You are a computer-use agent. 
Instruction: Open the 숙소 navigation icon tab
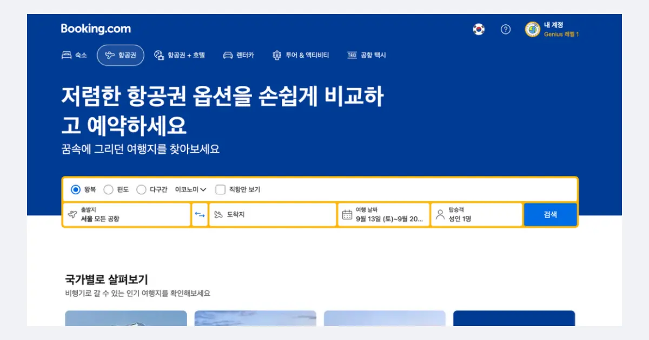[74, 55]
